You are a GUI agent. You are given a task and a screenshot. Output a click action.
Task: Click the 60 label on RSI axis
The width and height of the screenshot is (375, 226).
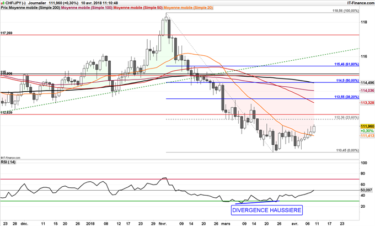pos(363,185)
